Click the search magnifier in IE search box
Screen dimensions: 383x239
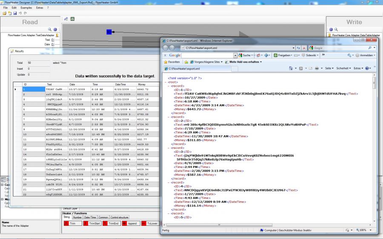tap(370, 48)
